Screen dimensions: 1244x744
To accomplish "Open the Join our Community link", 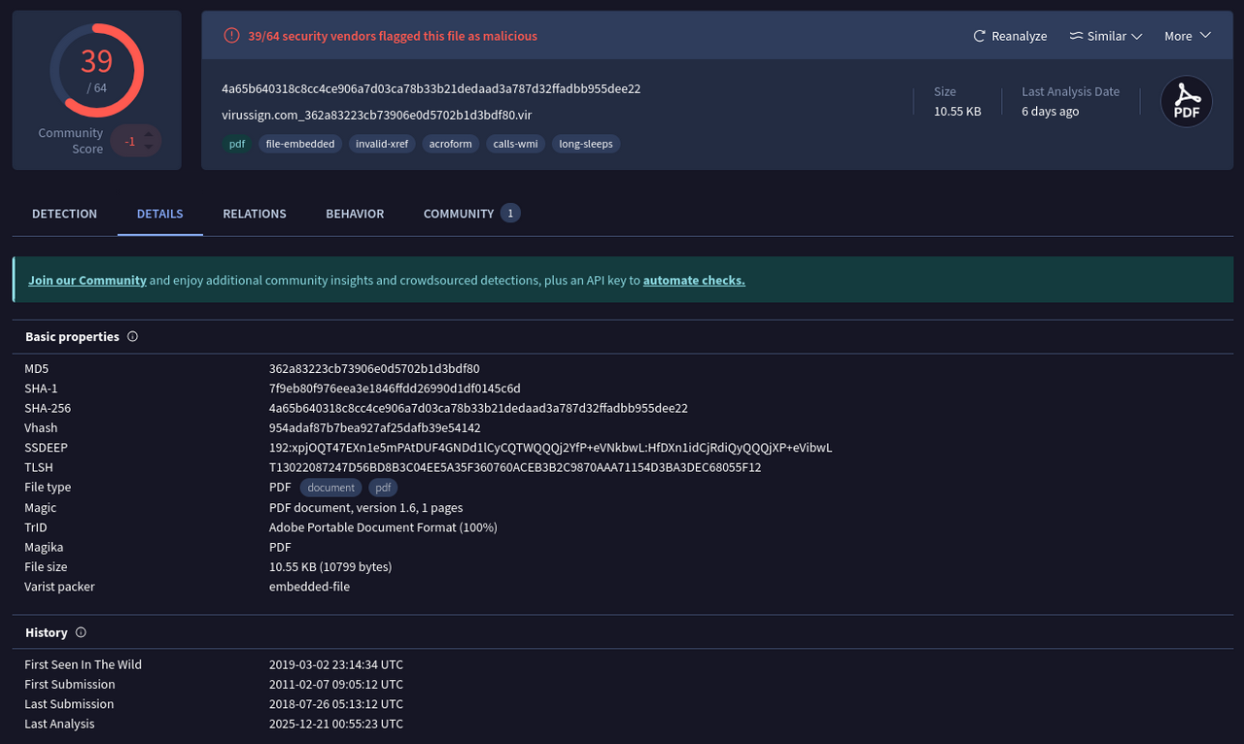I will pos(86,280).
